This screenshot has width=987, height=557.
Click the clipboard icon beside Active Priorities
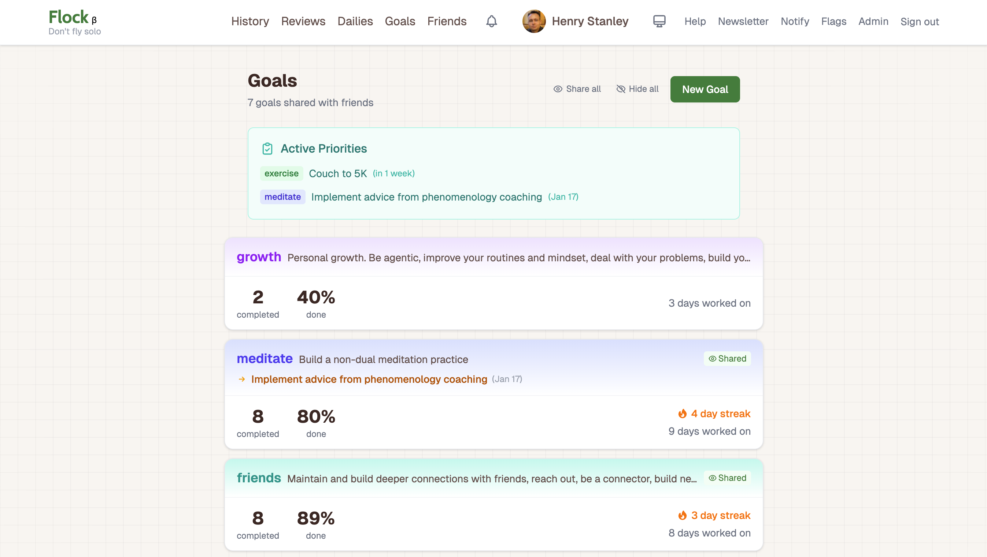click(x=268, y=149)
